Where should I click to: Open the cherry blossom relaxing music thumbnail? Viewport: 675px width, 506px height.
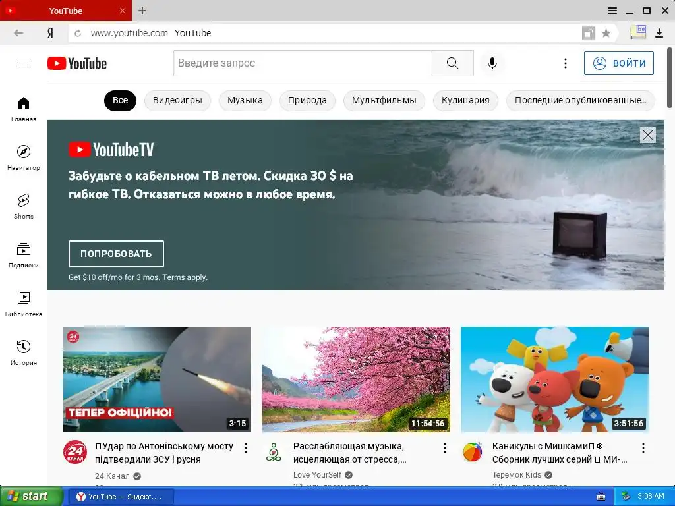[356, 379]
